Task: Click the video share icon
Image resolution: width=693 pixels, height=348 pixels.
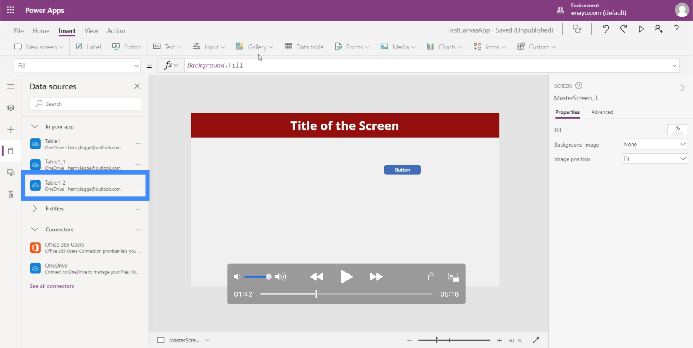Action: point(431,276)
